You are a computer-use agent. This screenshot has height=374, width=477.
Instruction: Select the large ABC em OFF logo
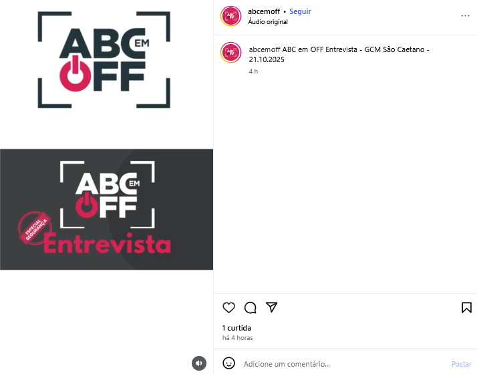(x=104, y=60)
